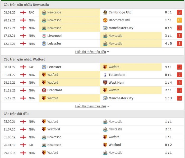185x158 pixels.
Task: Click the West Ham club crest
Action: point(105,83)
